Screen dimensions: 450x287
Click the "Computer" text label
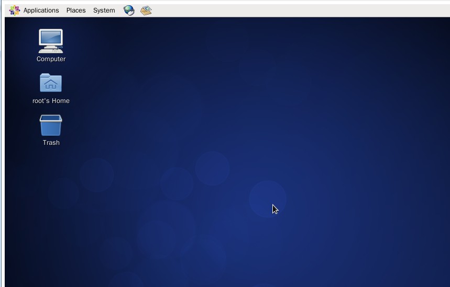[x=51, y=59]
